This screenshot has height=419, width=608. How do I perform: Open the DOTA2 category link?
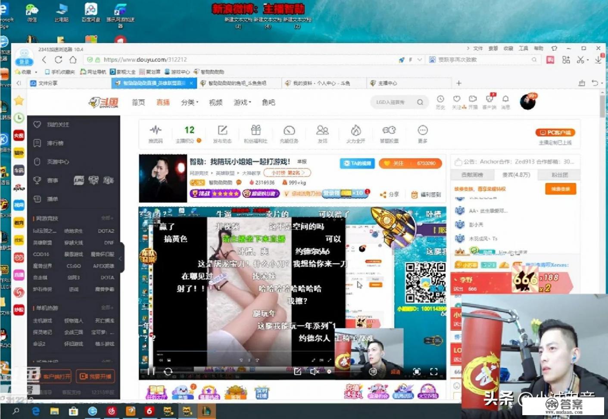(x=106, y=231)
